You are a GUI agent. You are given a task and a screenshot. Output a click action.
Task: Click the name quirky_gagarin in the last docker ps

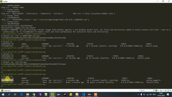(153, 80)
